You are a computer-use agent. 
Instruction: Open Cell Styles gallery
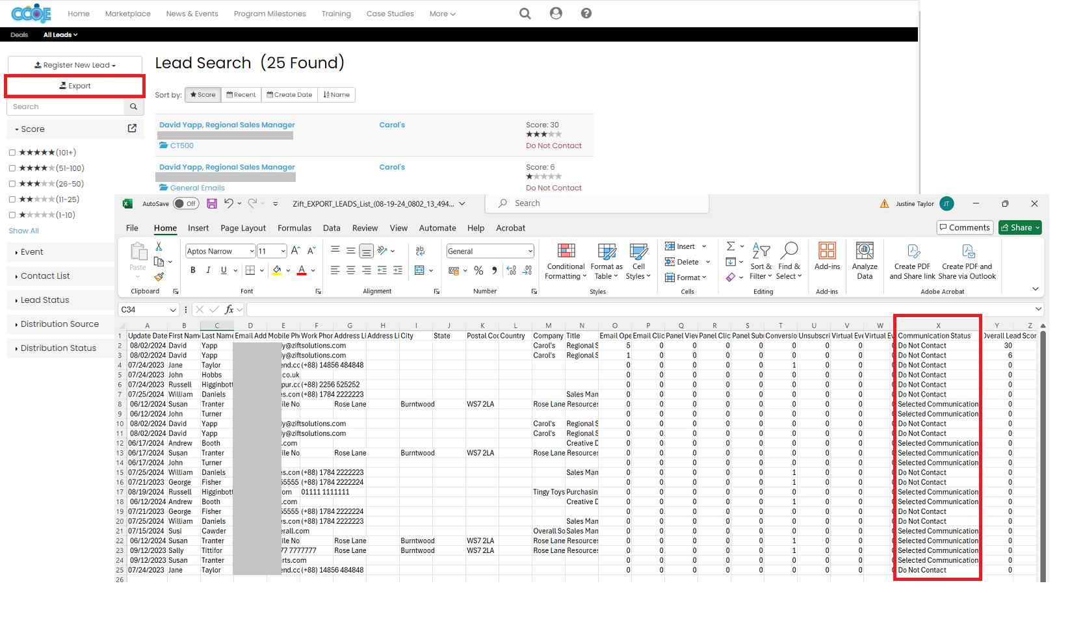tap(638, 261)
